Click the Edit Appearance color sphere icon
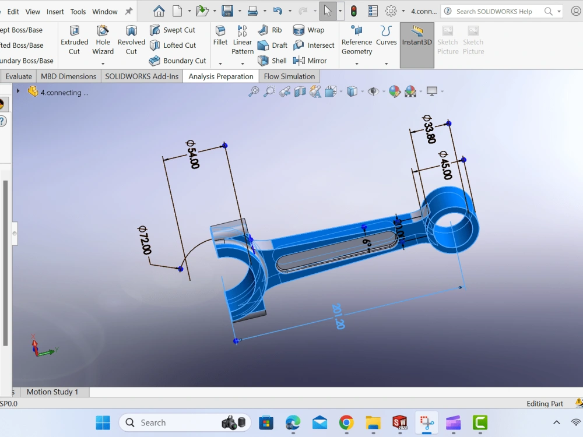This screenshot has width=583, height=437. point(394,91)
